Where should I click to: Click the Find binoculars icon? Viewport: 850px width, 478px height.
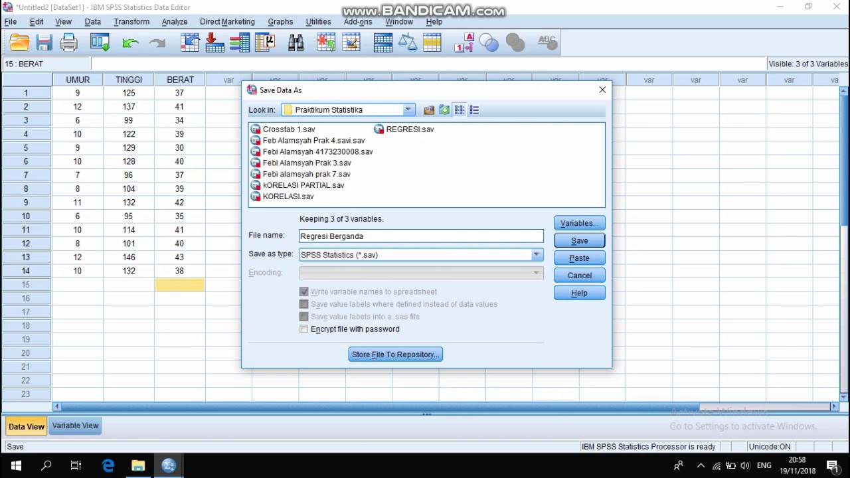tap(296, 43)
